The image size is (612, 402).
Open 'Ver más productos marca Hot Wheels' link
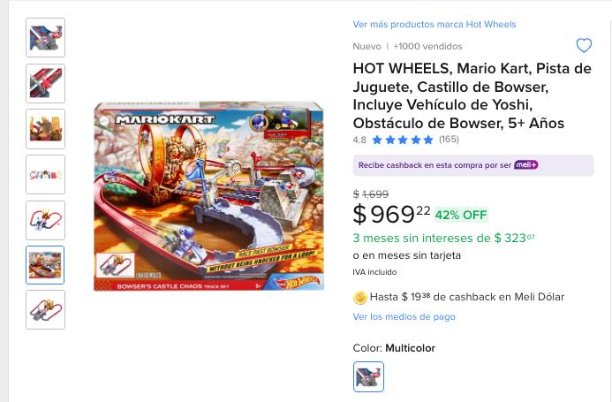tap(434, 25)
